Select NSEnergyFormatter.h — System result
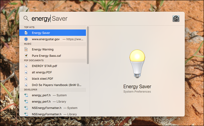Screen dimensions: 204x126 [x=52, y=108]
